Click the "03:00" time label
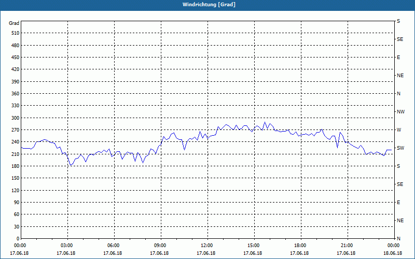Image resolution: width=415 pixels, height=259 pixels. coord(68,246)
